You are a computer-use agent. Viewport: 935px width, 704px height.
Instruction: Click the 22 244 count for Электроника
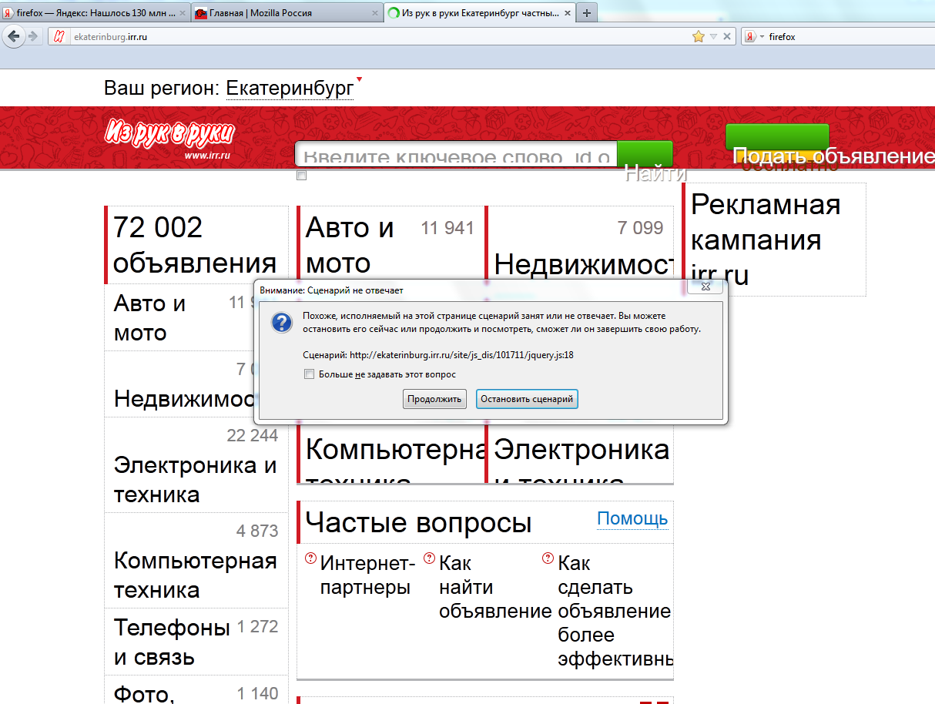(x=253, y=436)
